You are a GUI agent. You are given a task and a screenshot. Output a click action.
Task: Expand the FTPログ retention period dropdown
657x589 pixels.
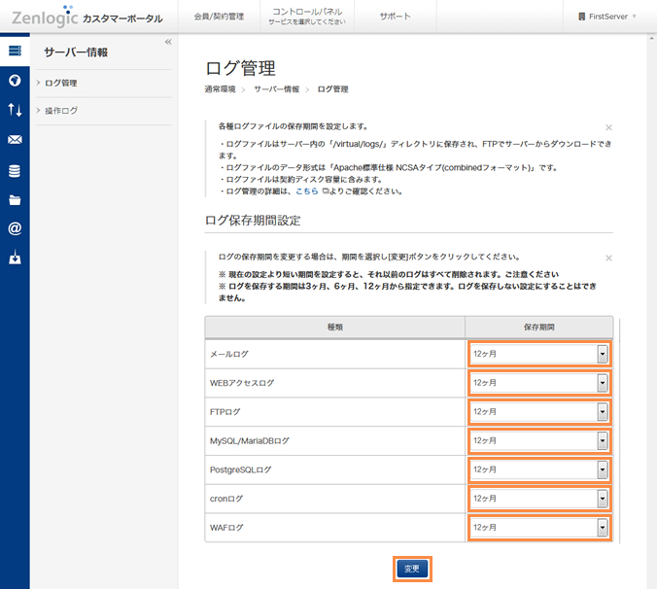(x=539, y=412)
